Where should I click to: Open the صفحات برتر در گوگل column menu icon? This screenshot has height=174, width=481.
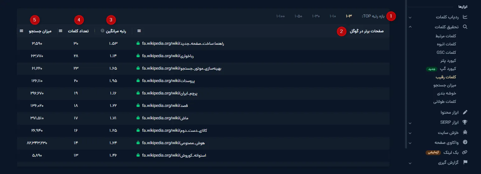[139, 31]
